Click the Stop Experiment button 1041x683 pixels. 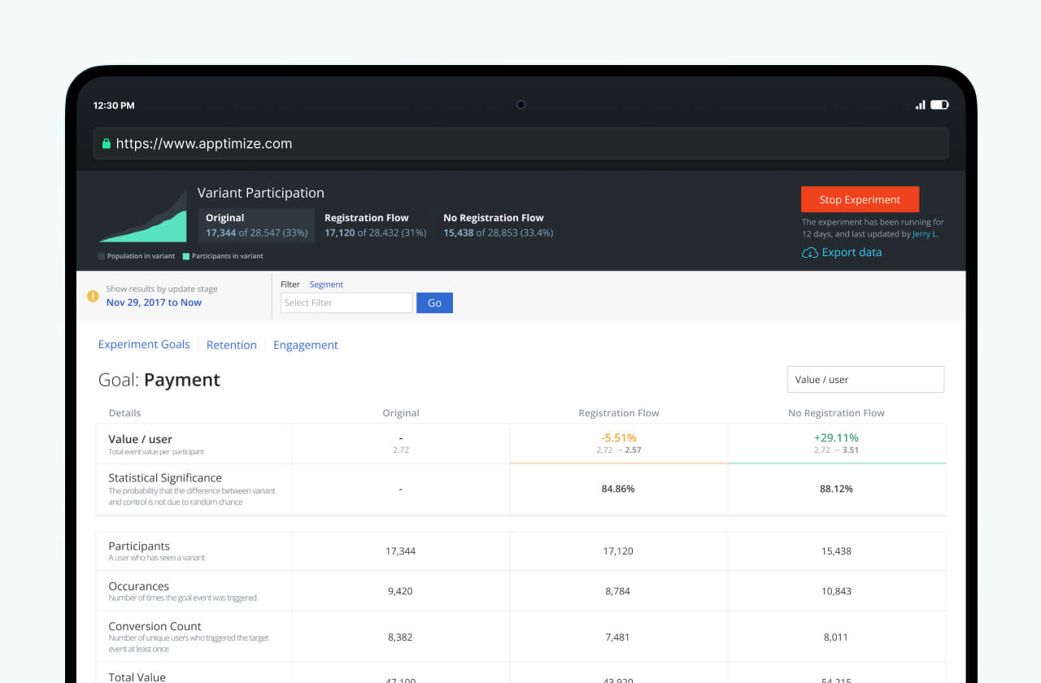click(860, 199)
